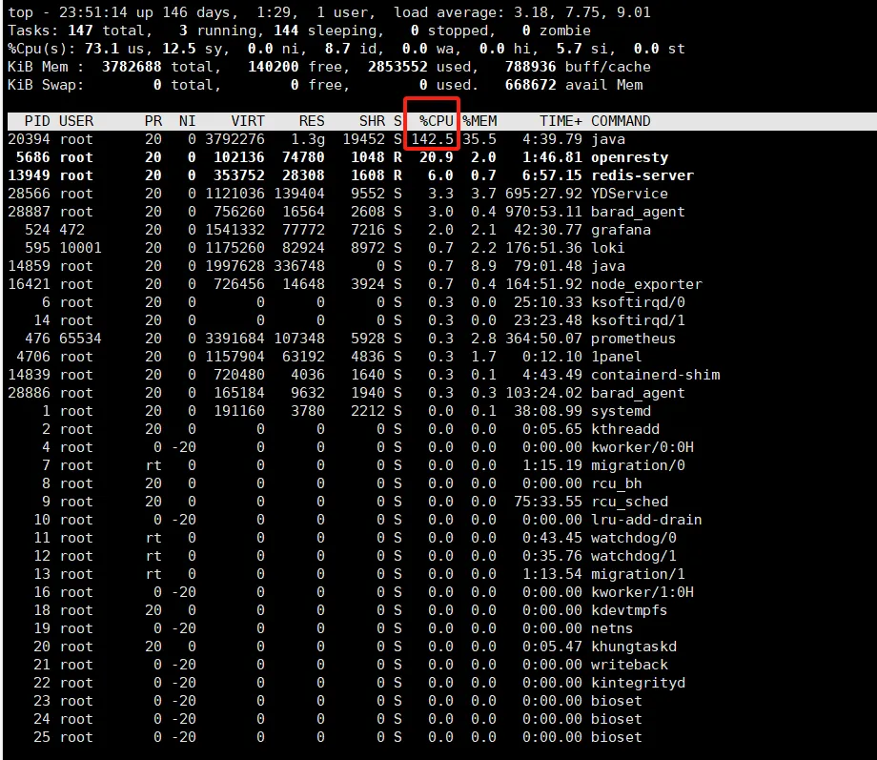
Task: Select the 668672 avail Mem value
Action: [x=531, y=85]
